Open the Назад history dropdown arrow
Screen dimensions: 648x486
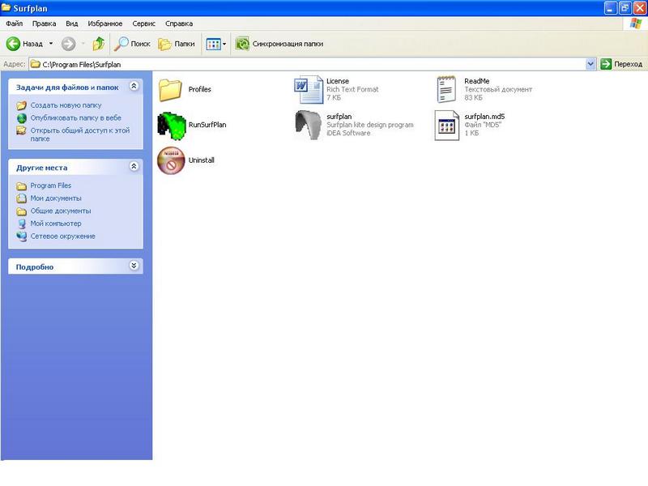pyautogui.click(x=51, y=44)
